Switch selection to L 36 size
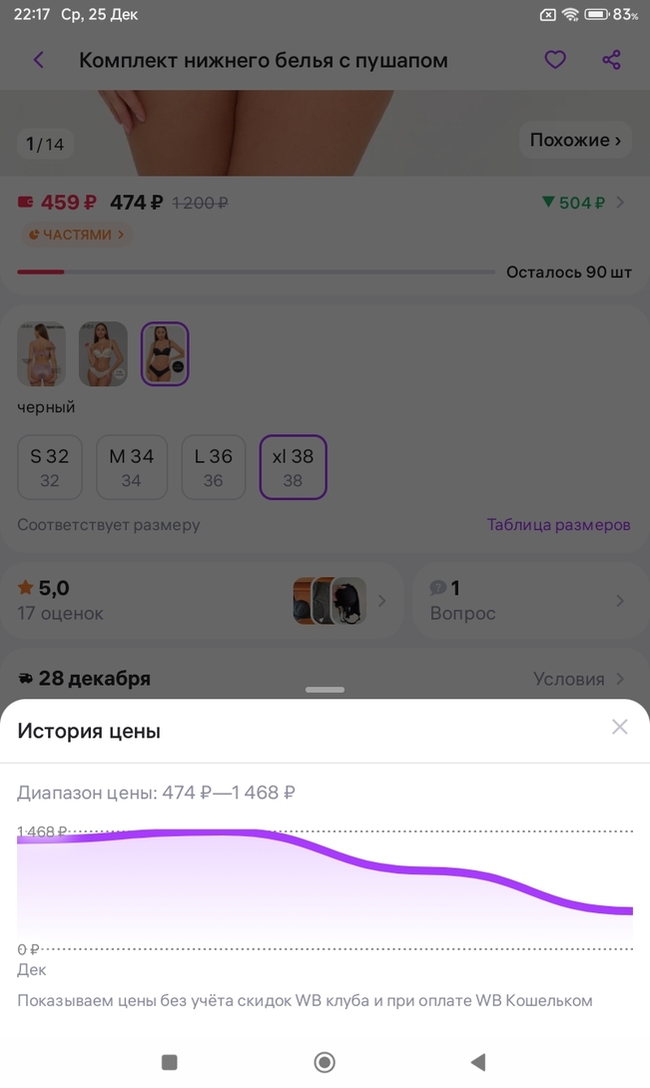Viewport: 650px width, 1088px height. tap(212, 466)
